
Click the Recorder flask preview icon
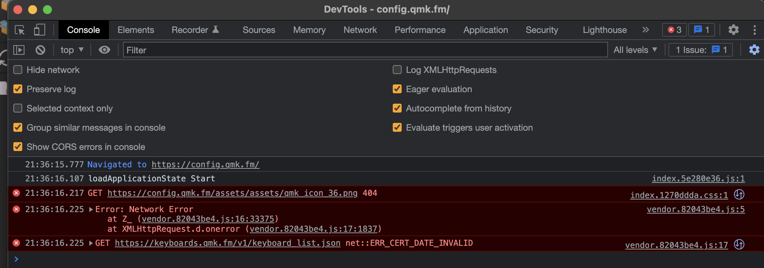pos(216,30)
